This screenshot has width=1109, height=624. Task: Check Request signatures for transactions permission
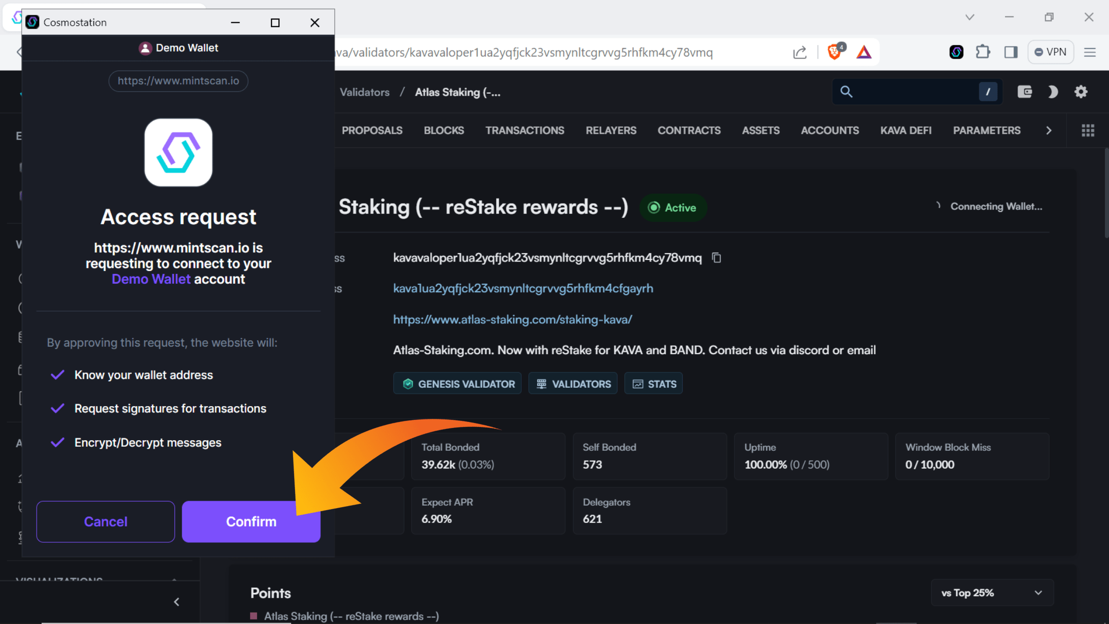(x=57, y=409)
